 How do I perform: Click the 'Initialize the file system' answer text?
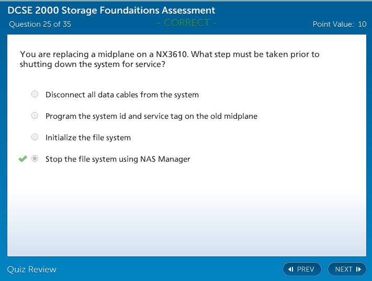[x=88, y=138]
